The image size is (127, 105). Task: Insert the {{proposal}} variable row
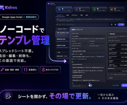click(117, 65)
